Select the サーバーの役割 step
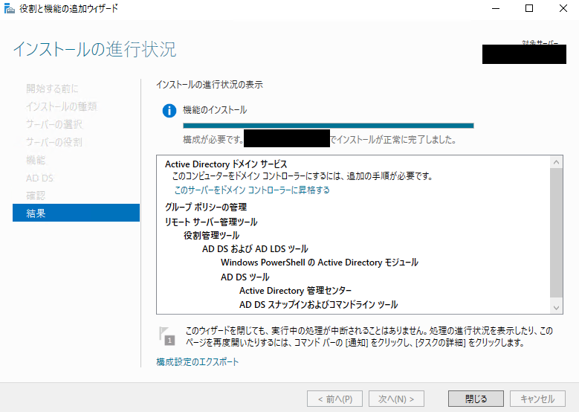This screenshot has height=412, width=579. [54, 142]
